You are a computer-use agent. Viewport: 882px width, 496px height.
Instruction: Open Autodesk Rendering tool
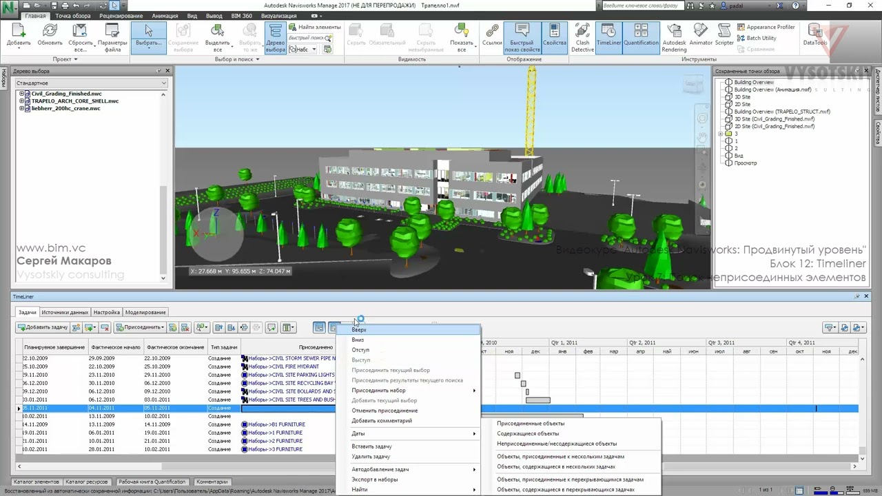674,37
